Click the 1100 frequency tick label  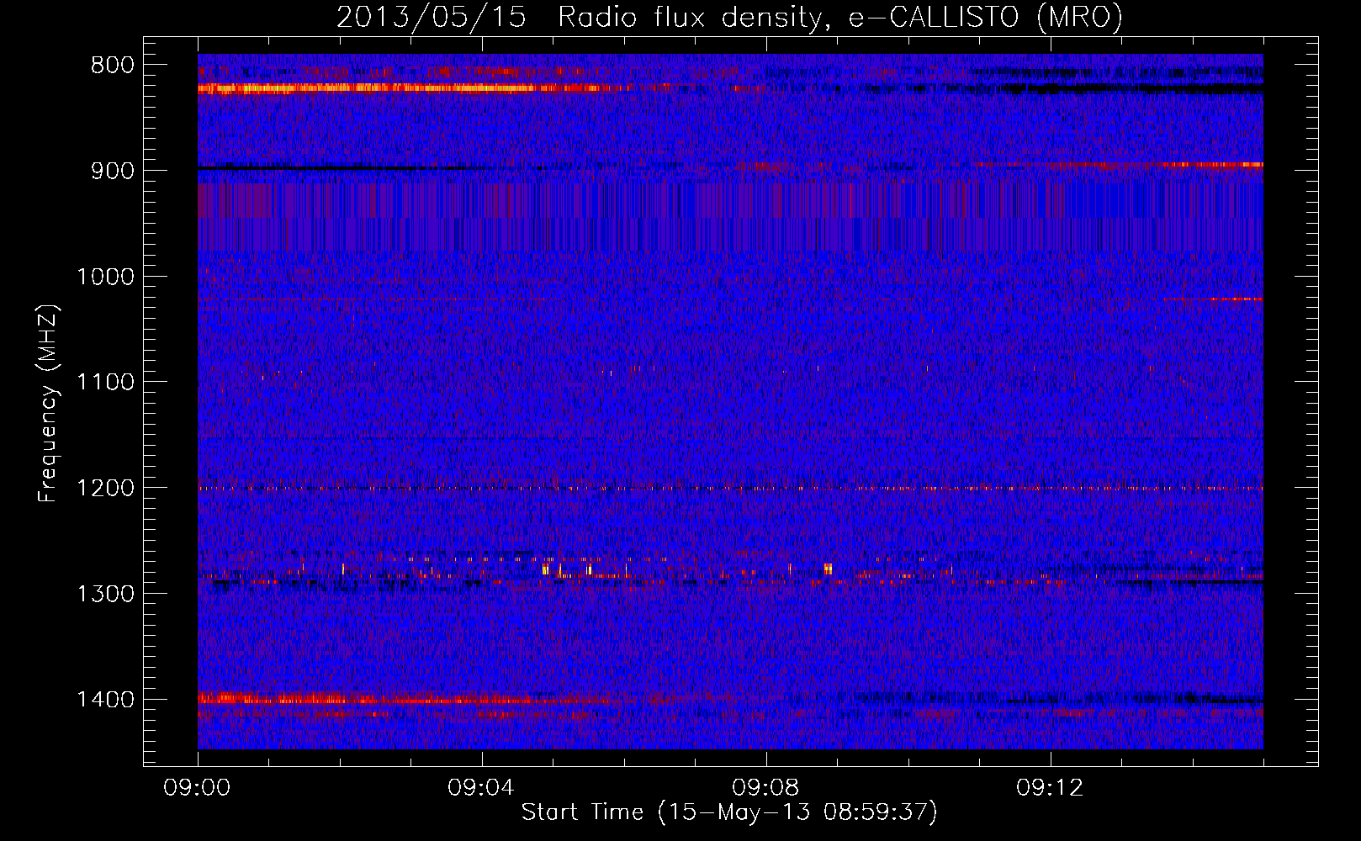click(x=105, y=383)
